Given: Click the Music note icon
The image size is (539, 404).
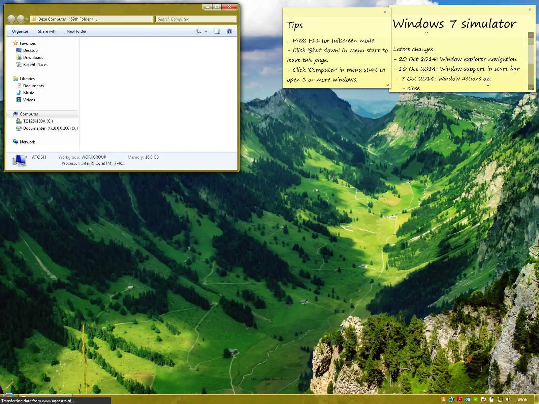Looking at the screenshot, I should point(19,93).
